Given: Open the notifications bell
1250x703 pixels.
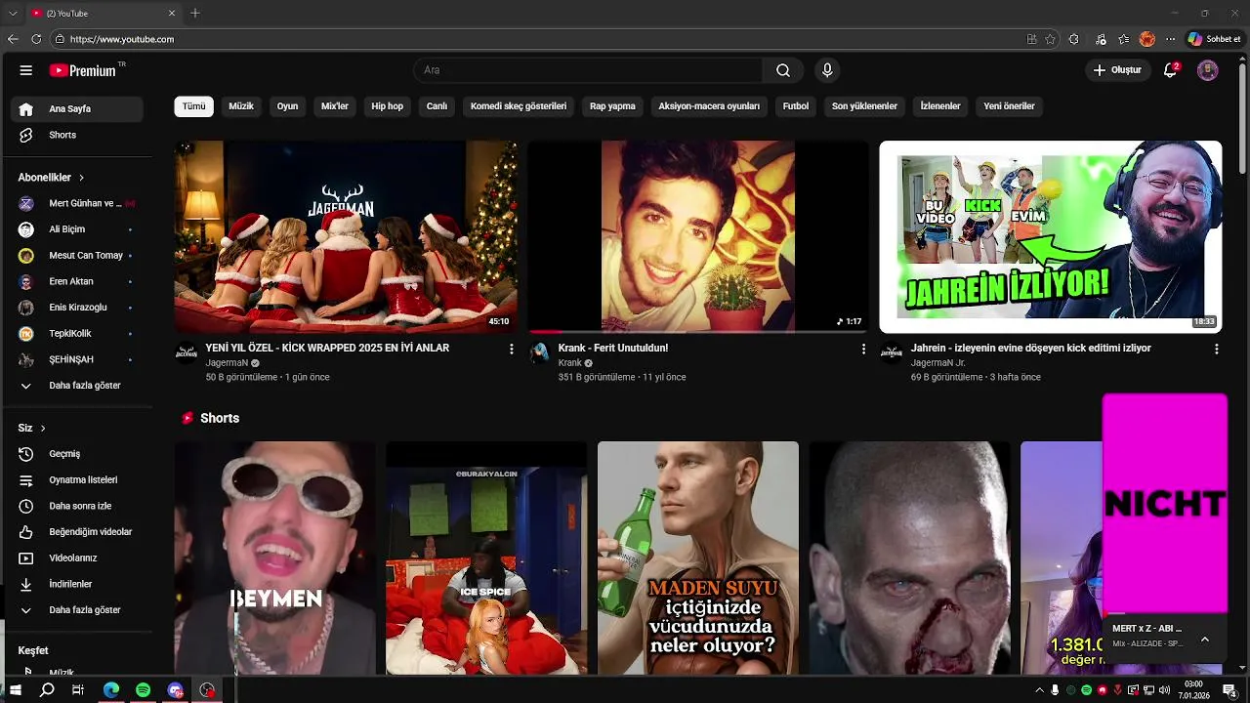Looking at the screenshot, I should pos(1170,70).
